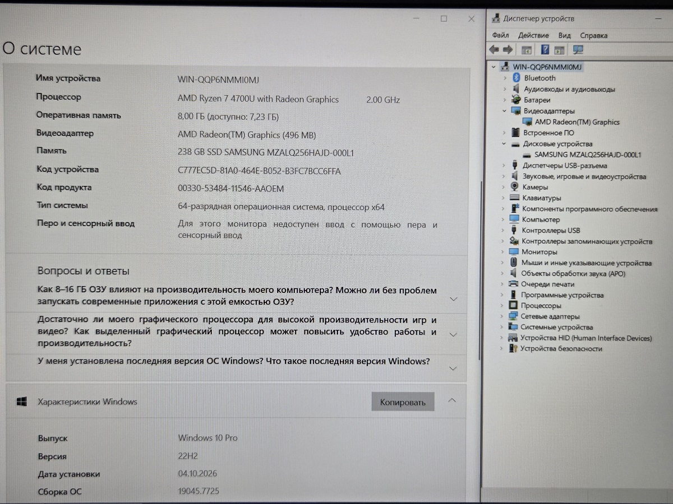Click the monitor icon beside Мониторы

[x=514, y=252]
